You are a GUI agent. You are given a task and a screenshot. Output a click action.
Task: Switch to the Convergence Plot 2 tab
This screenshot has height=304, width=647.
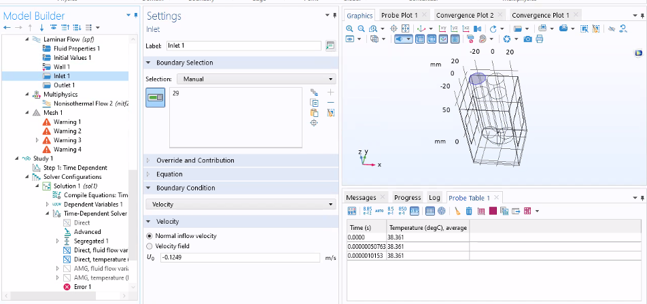coord(464,15)
